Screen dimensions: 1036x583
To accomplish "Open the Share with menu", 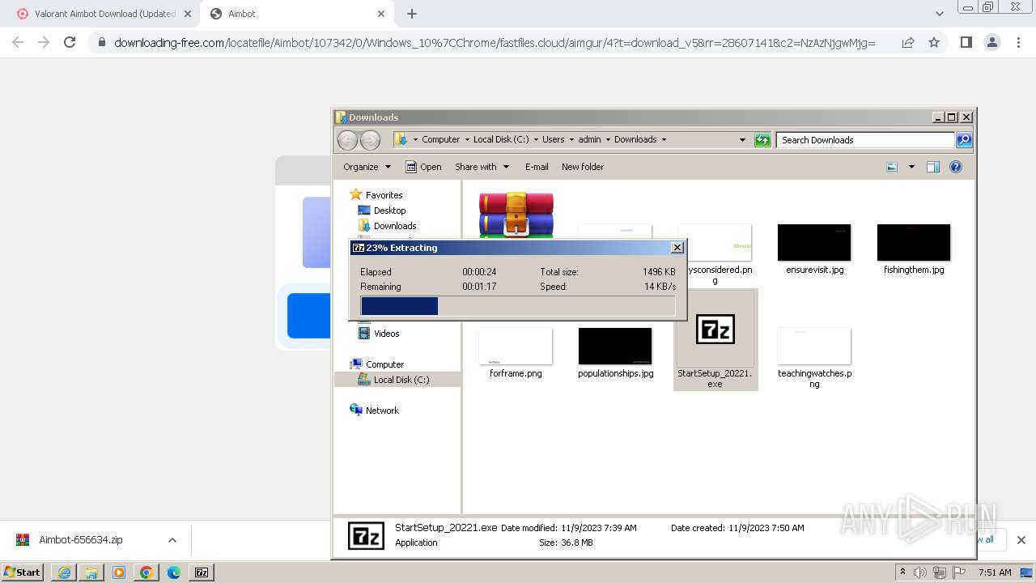I will [x=482, y=167].
